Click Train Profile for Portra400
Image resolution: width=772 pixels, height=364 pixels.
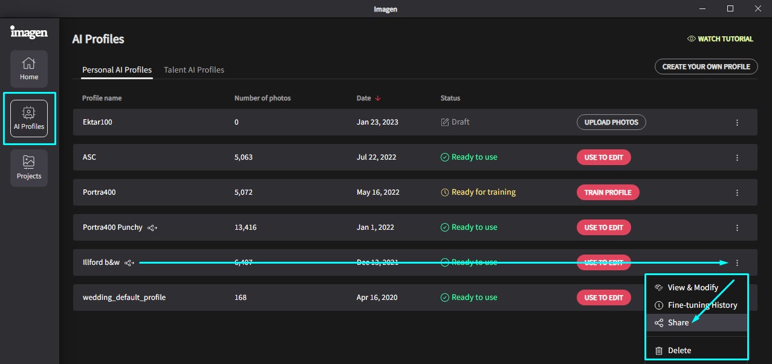coord(608,192)
